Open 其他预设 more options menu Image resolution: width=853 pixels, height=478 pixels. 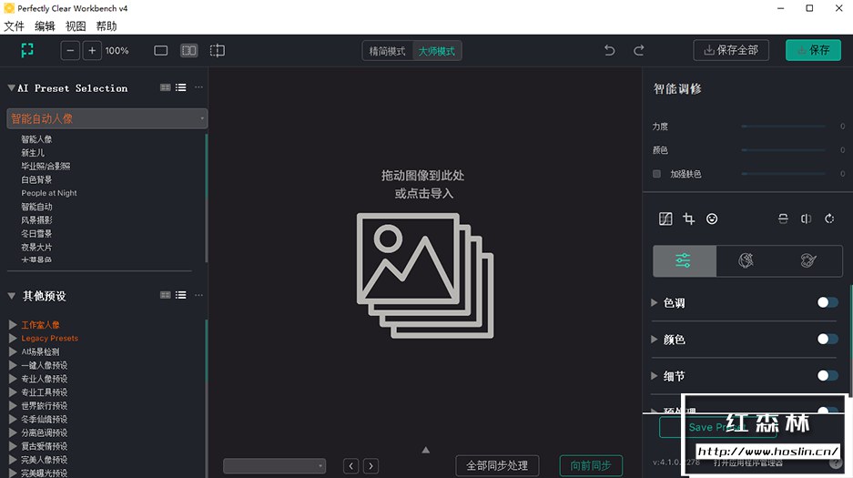(x=198, y=295)
